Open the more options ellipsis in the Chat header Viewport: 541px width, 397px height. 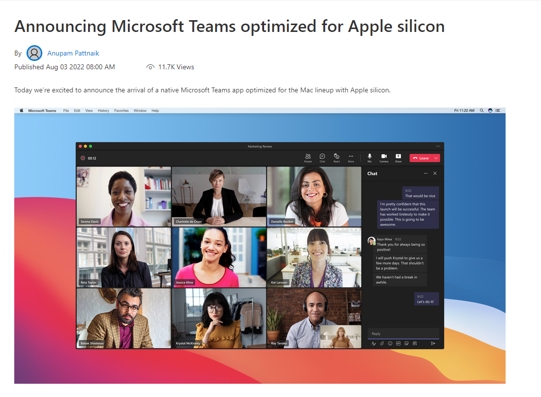pyautogui.click(x=426, y=173)
